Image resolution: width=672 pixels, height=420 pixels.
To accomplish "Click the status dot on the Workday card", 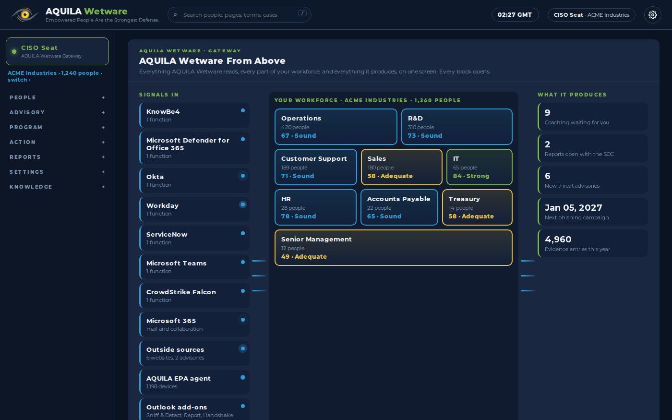I will tap(243, 204).
